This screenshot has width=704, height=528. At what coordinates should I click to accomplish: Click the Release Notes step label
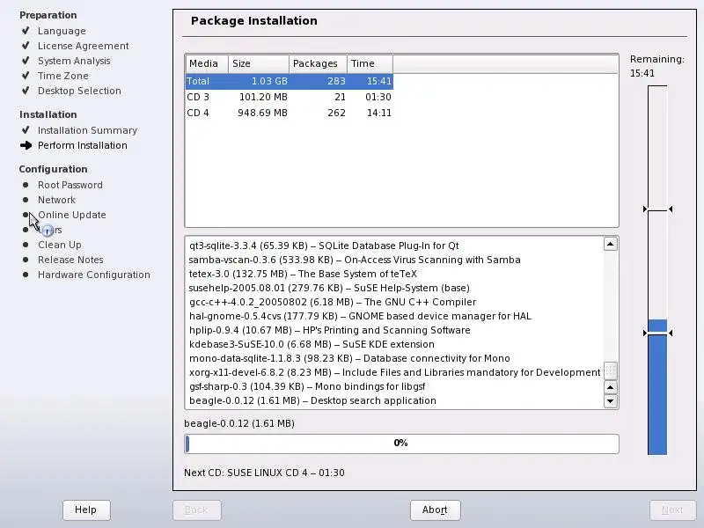point(70,260)
